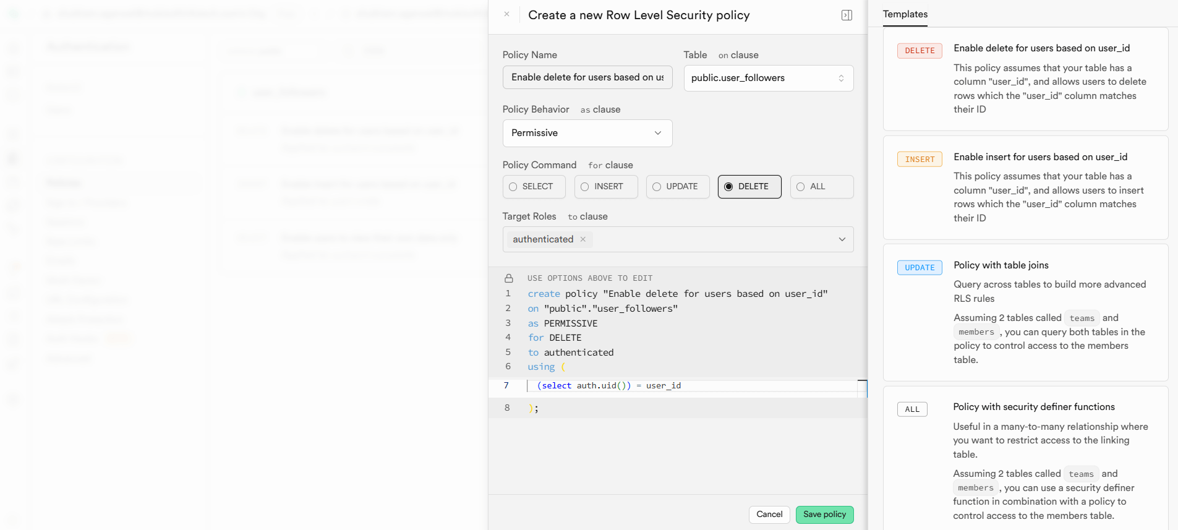Choose the Enable delete for users template

click(1025, 79)
